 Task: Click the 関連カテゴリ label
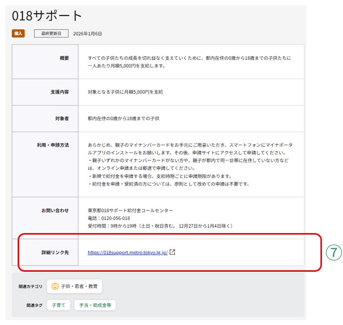30,286
